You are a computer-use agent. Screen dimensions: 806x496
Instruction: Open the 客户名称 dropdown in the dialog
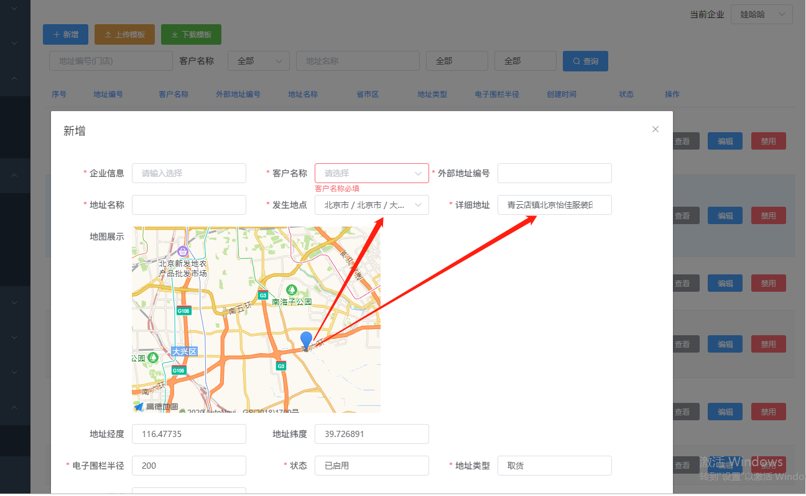[x=372, y=173]
